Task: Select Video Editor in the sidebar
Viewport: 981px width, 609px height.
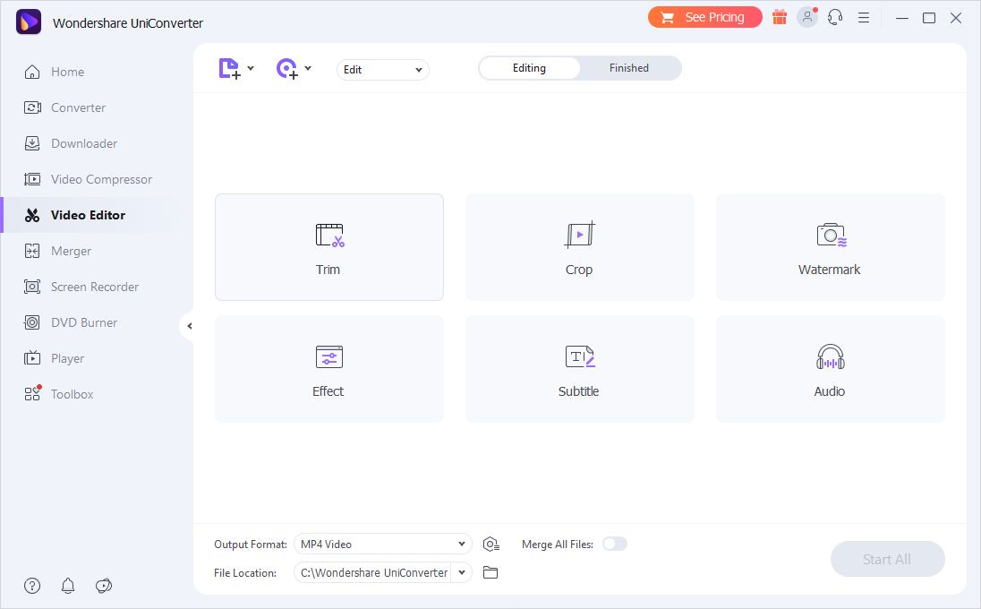Action: coord(97,215)
